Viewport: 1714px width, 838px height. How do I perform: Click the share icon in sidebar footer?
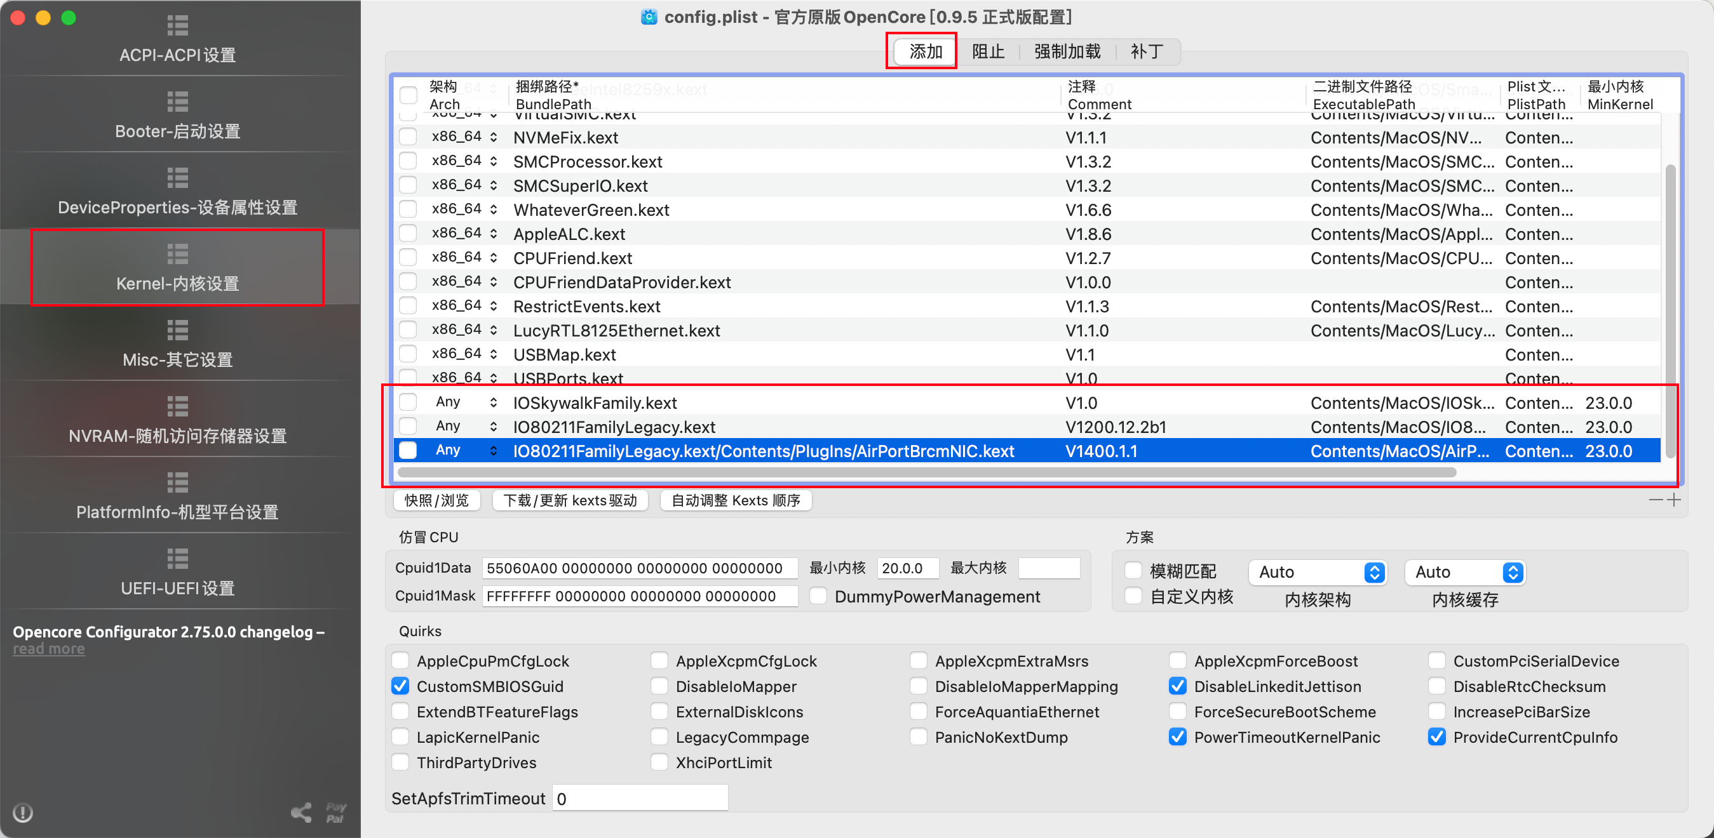[x=301, y=812]
